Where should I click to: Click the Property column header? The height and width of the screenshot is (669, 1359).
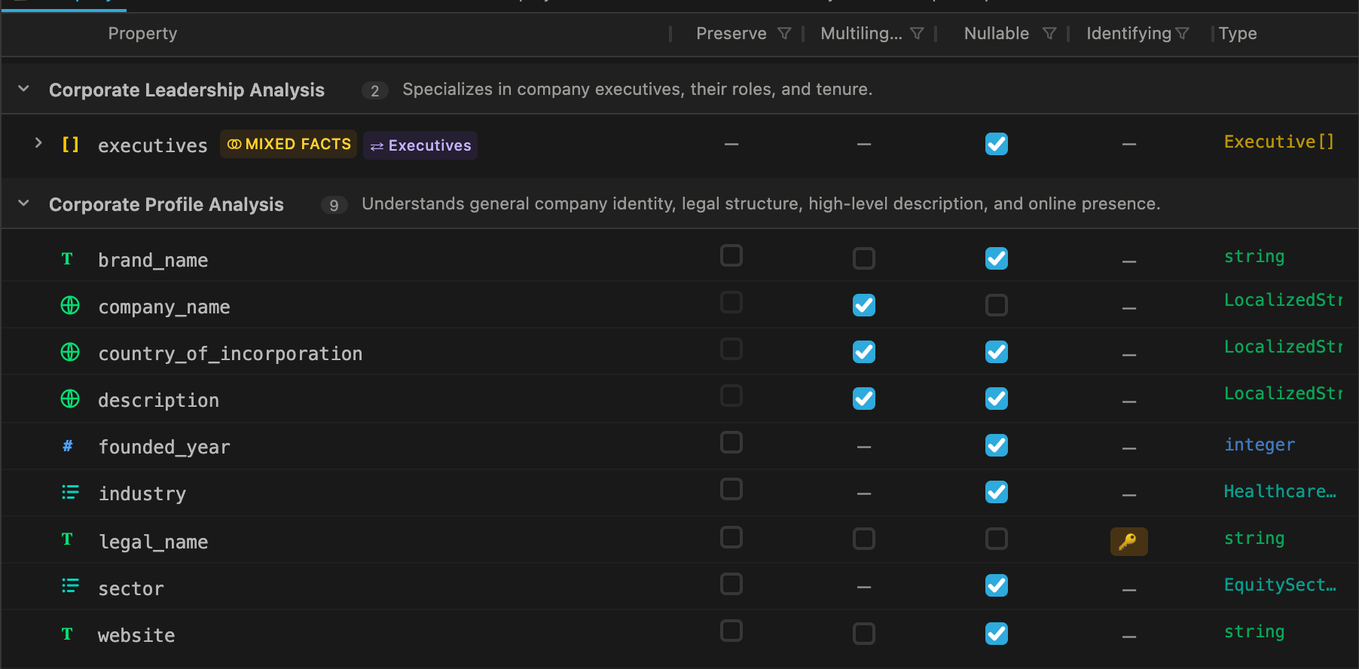[142, 33]
